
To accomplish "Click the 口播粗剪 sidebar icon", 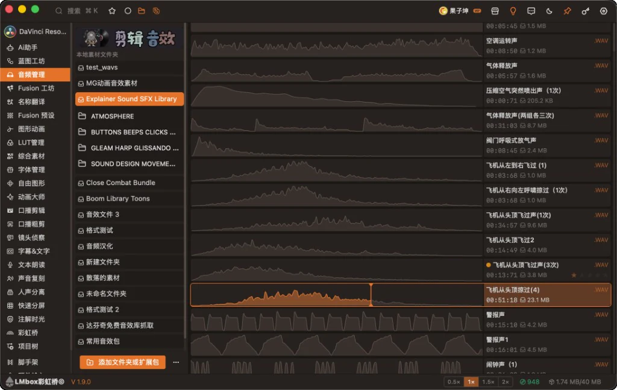I will 10,224.
